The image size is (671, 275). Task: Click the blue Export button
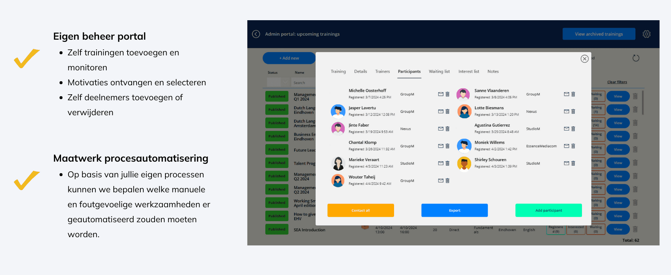point(454,210)
